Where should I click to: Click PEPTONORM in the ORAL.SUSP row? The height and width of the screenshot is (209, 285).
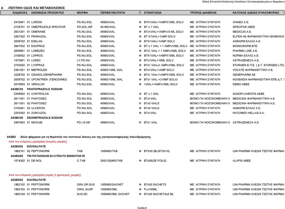point(40,189)
